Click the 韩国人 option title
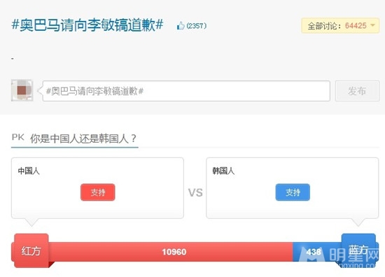The height and width of the screenshot is (277, 385). [223, 171]
